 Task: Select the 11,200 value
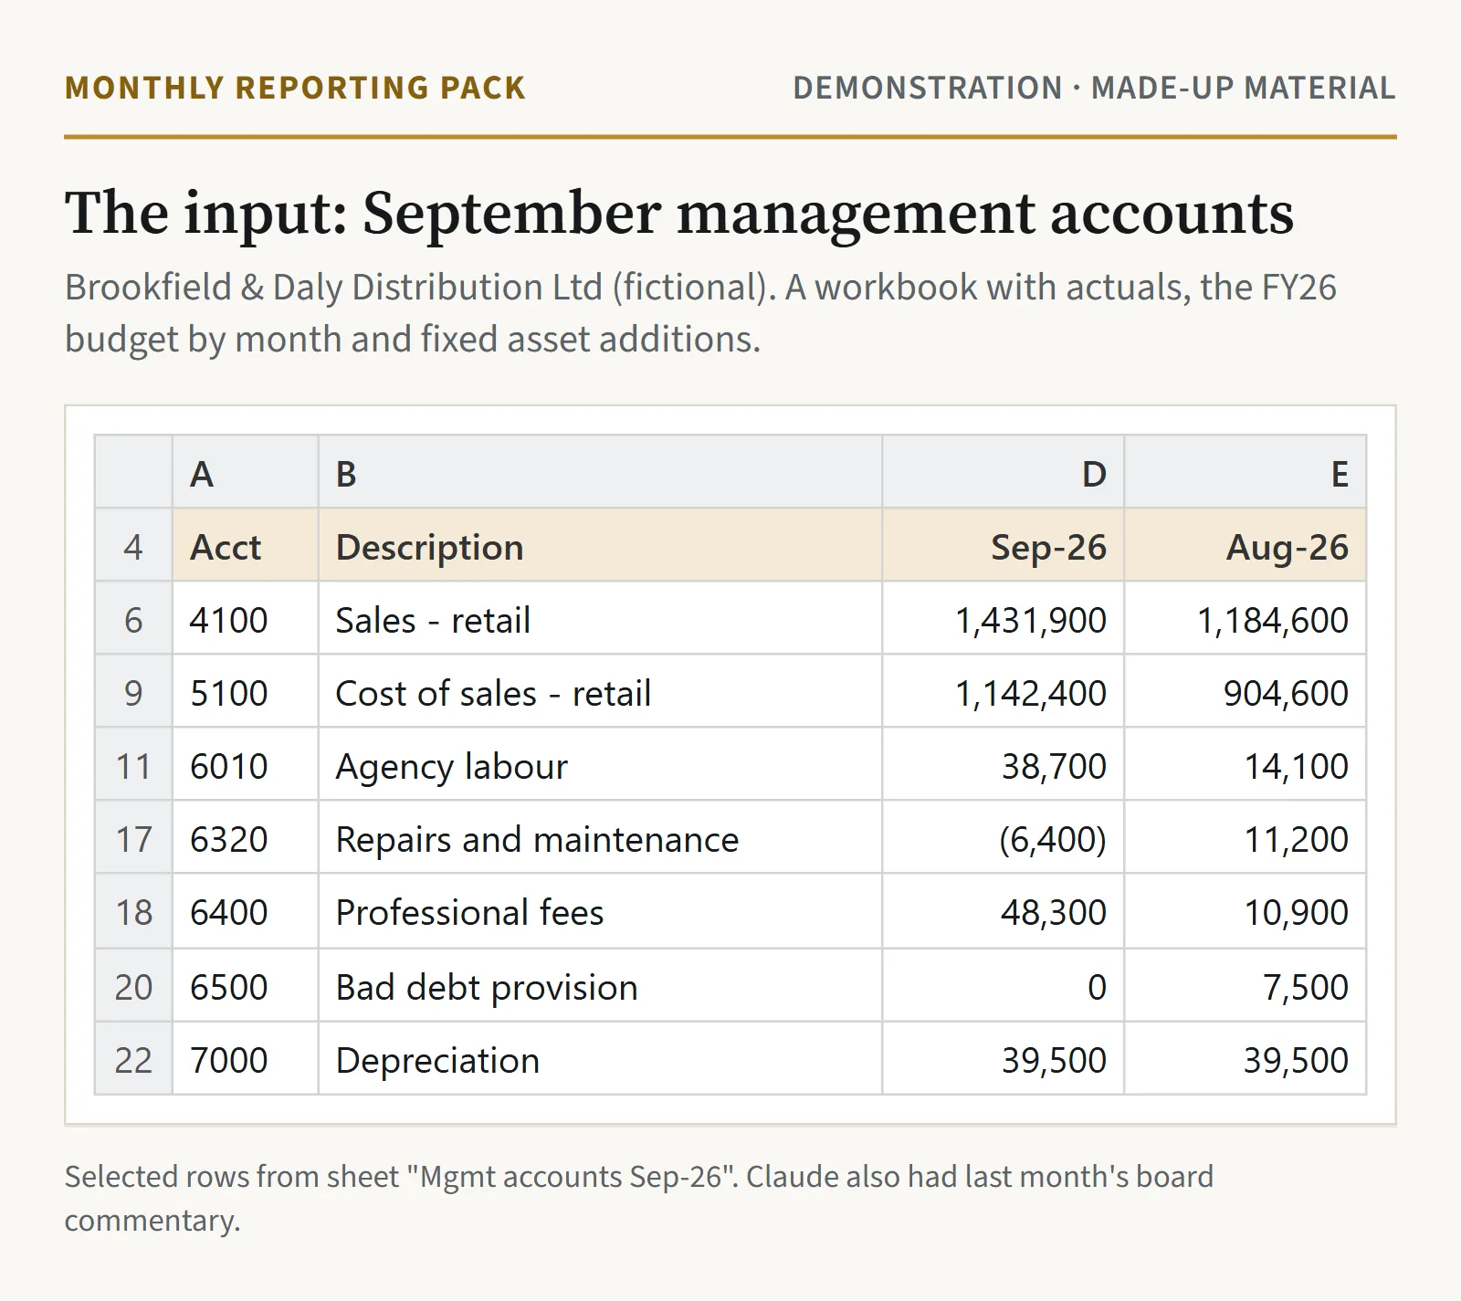[1245, 837]
